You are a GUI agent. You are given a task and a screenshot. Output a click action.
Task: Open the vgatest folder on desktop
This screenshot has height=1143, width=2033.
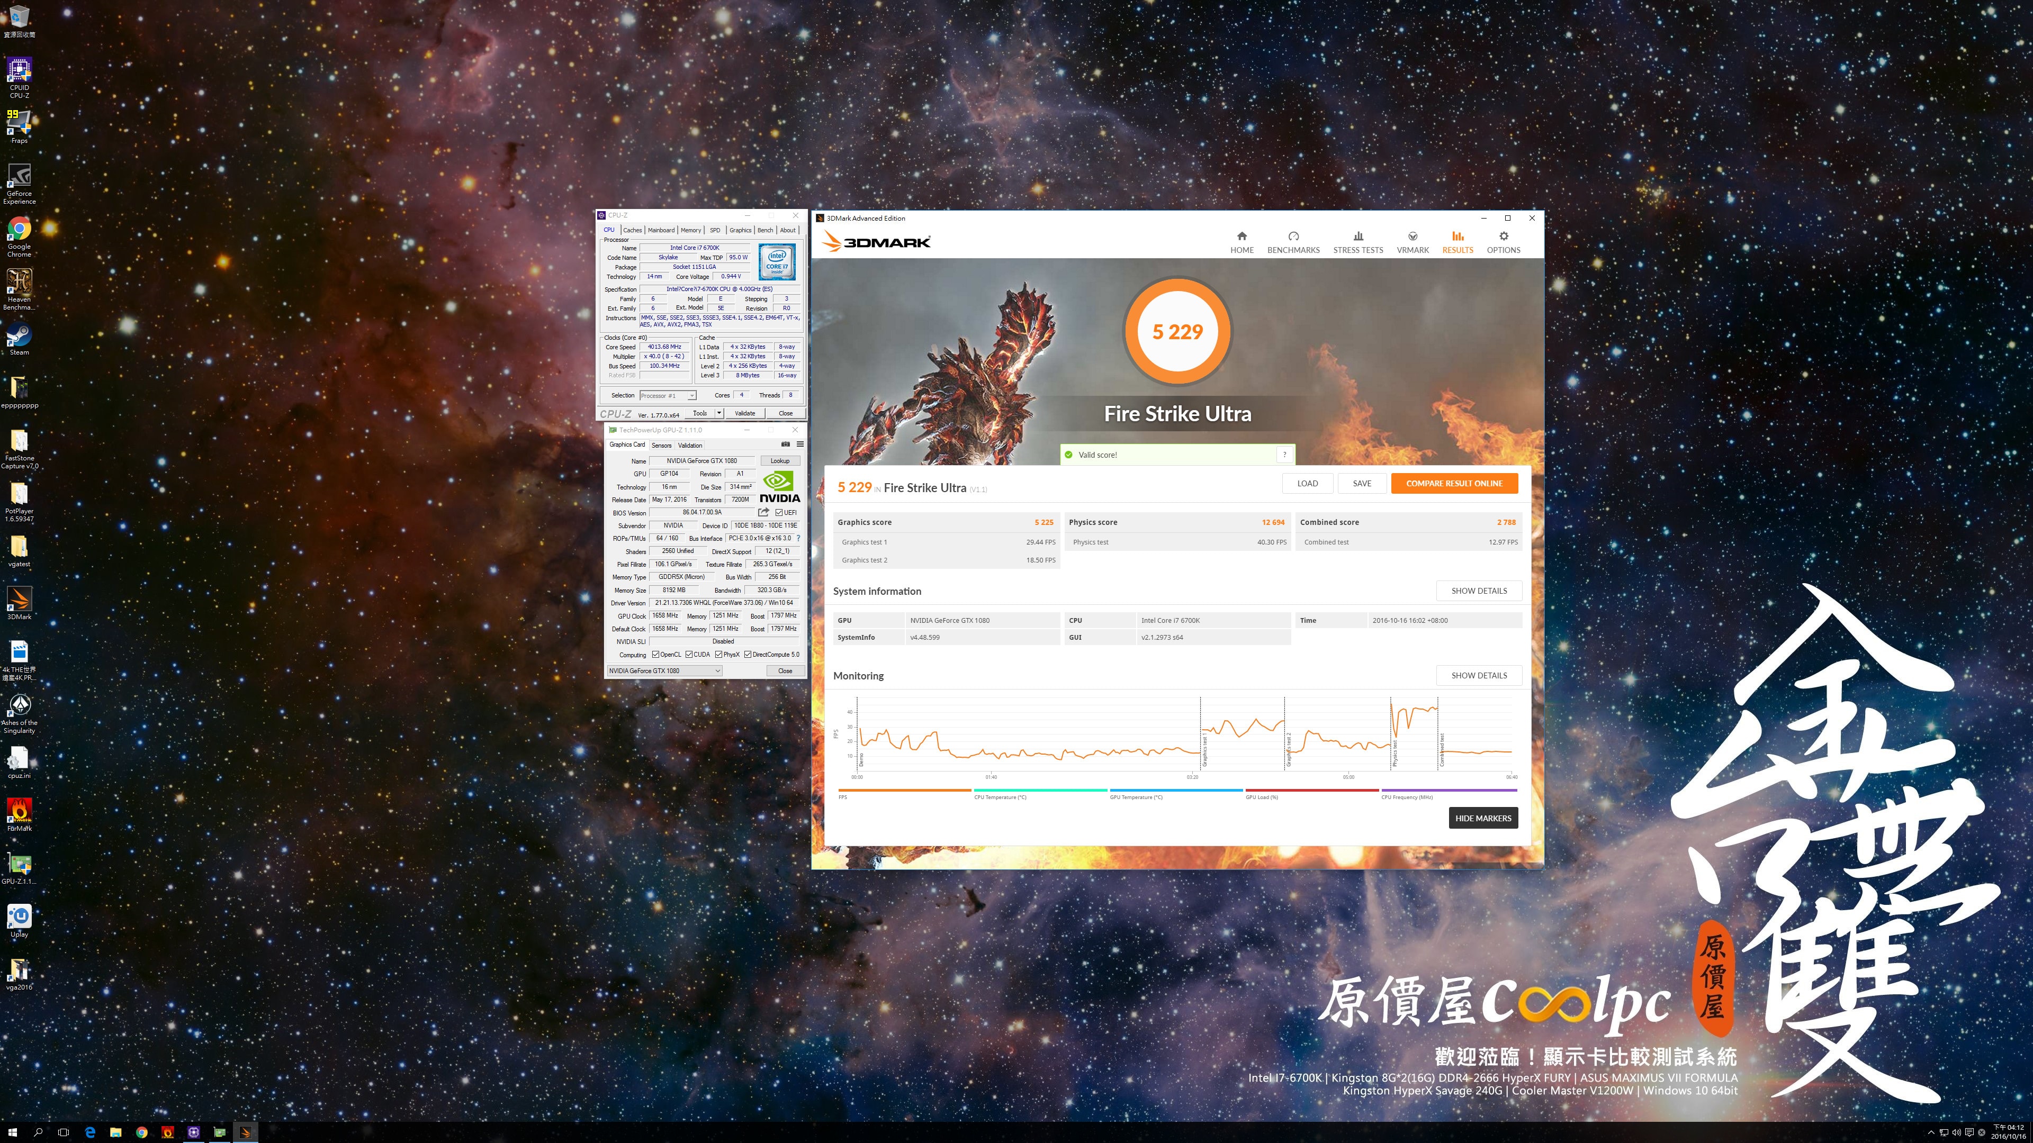[x=19, y=550]
